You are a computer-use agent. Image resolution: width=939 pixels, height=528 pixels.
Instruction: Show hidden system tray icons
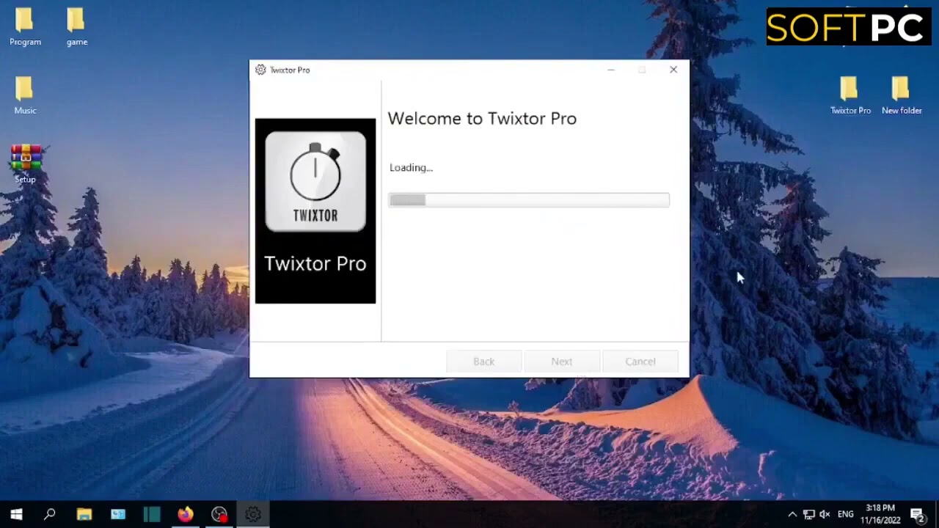tap(792, 515)
